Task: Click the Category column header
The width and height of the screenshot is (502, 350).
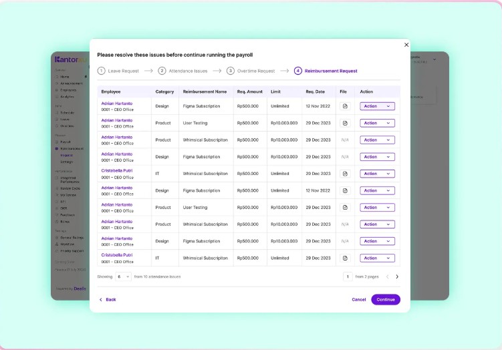Action: [x=164, y=92]
